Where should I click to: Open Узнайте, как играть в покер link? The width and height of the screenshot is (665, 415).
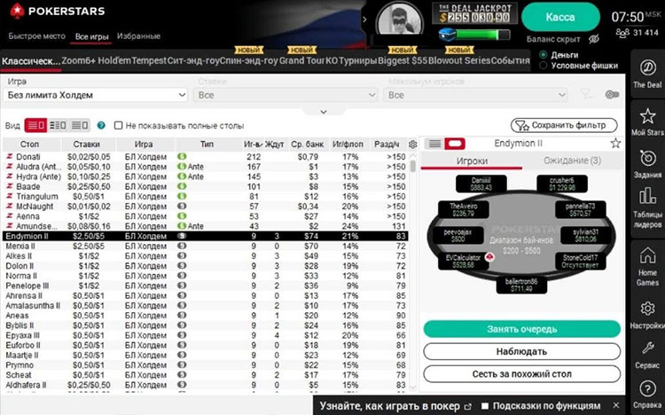(x=395, y=406)
